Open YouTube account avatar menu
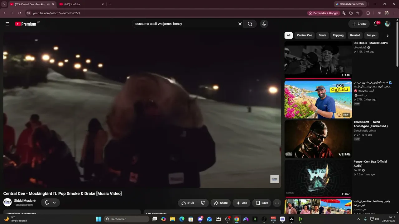The image size is (399, 224). pyautogui.click(x=387, y=24)
